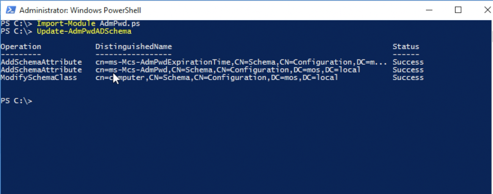493x194 pixels.
Task: Click the cn=ms-Mcs-AdmPwd,CN=Schema distinguished name
Action: point(228,70)
